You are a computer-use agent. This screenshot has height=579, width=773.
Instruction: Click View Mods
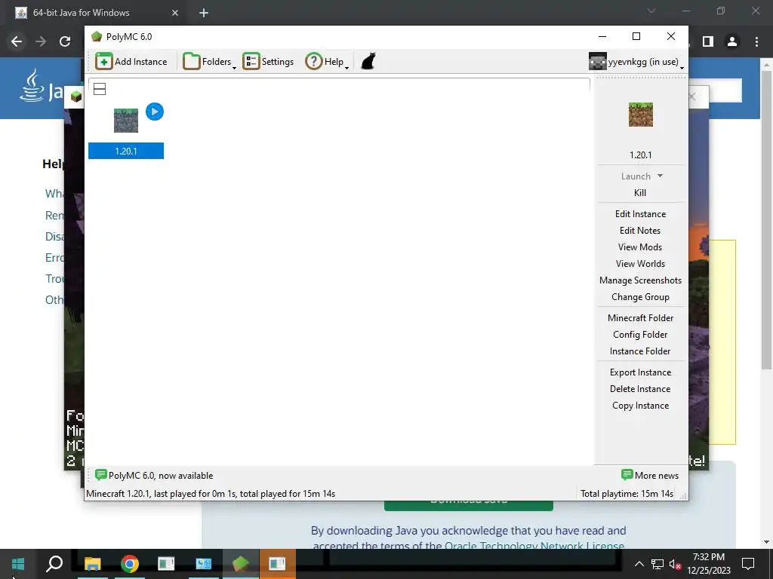640,247
